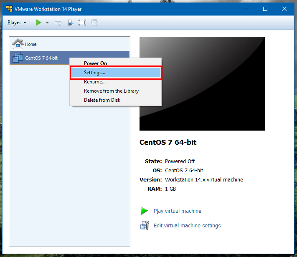The image size is (297, 257).
Task: Choose Rename... in the context menu
Action: [116, 82]
